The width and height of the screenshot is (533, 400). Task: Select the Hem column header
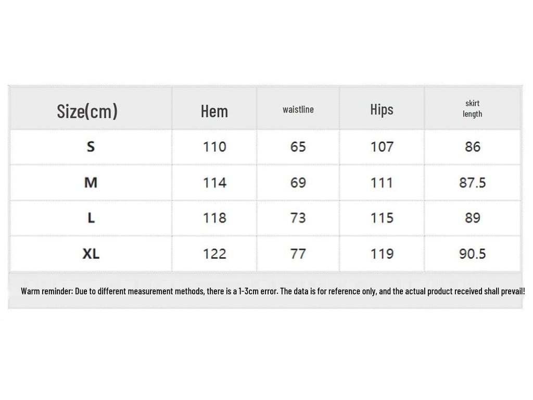pos(214,111)
